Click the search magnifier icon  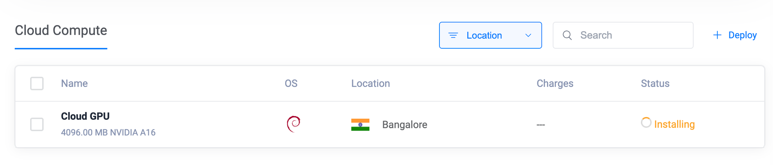click(x=567, y=36)
